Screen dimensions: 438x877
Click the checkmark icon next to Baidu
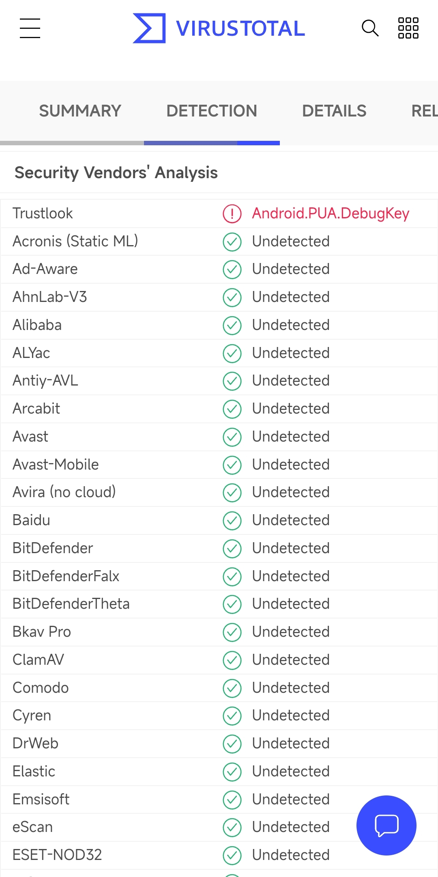(232, 520)
